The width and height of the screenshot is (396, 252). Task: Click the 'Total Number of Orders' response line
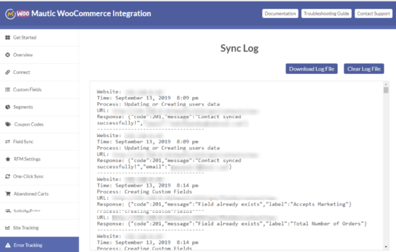[232, 224]
